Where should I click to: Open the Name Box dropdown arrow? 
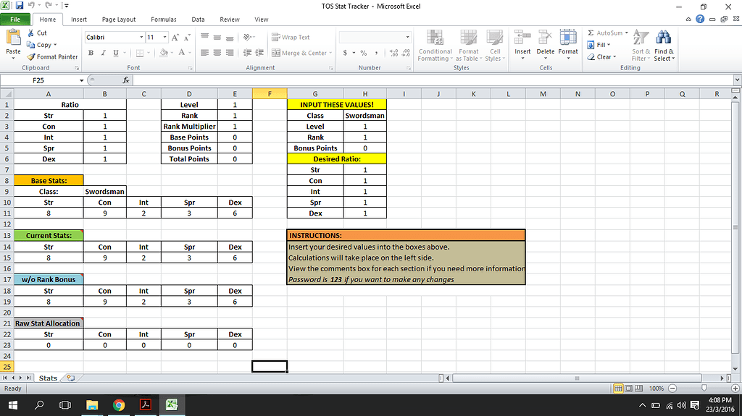[82, 80]
